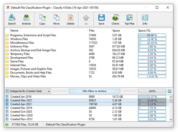Click scroll-up arrow of date list
178x132 pixels.
(x=171, y=97)
